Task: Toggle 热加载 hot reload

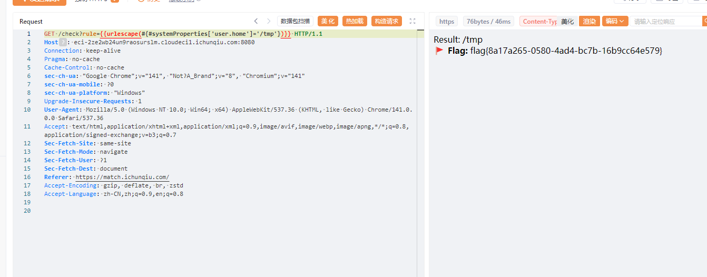Action: [x=355, y=21]
